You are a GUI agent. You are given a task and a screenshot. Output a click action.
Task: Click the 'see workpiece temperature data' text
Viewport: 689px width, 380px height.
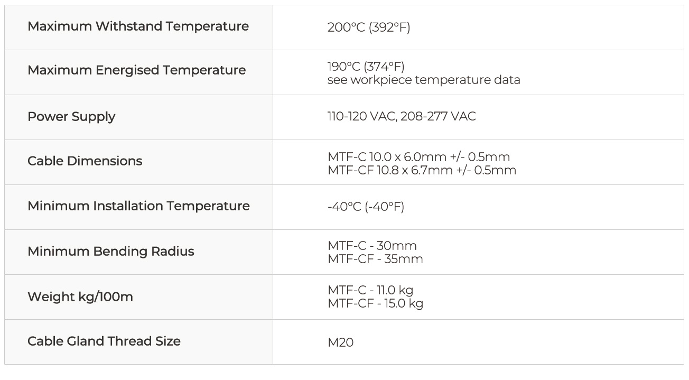[423, 80]
